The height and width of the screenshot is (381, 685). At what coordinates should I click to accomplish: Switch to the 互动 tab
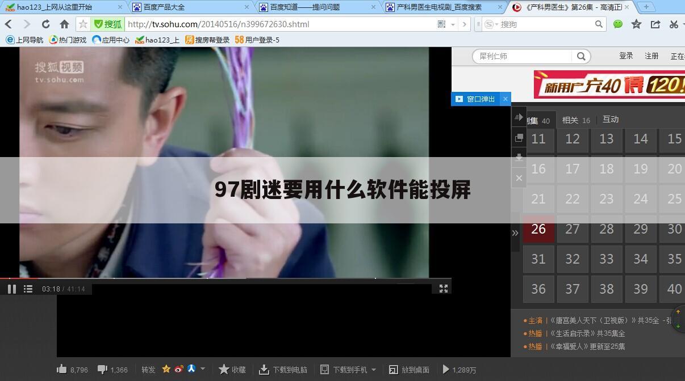pyautogui.click(x=611, y=119)
